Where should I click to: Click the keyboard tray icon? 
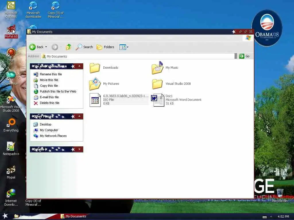[264, 217]
